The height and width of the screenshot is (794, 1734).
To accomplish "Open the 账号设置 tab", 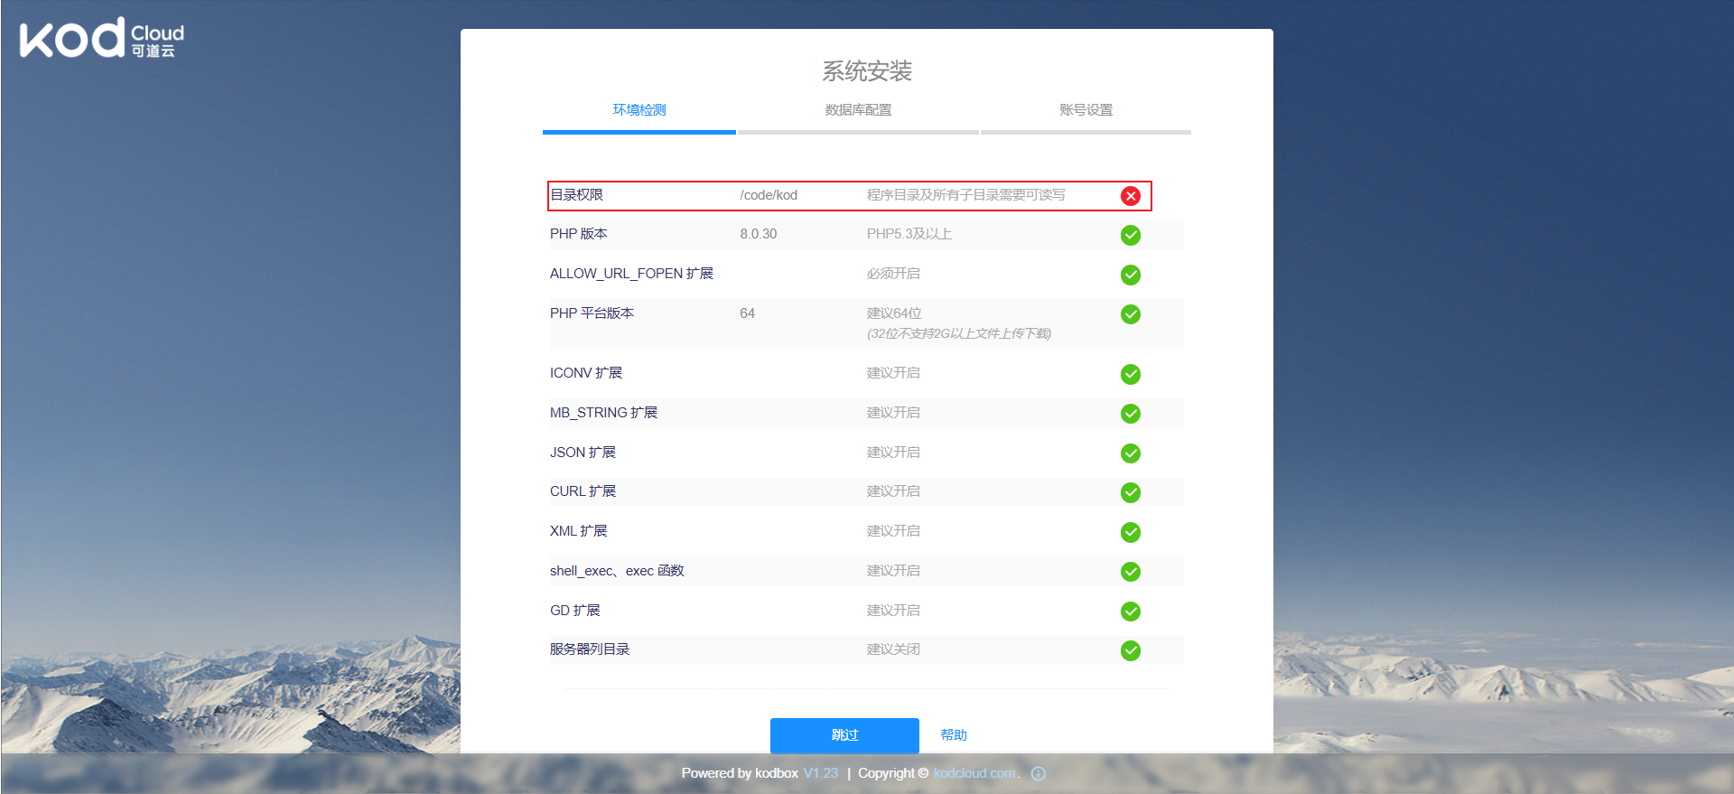I will click(1086, 110).
